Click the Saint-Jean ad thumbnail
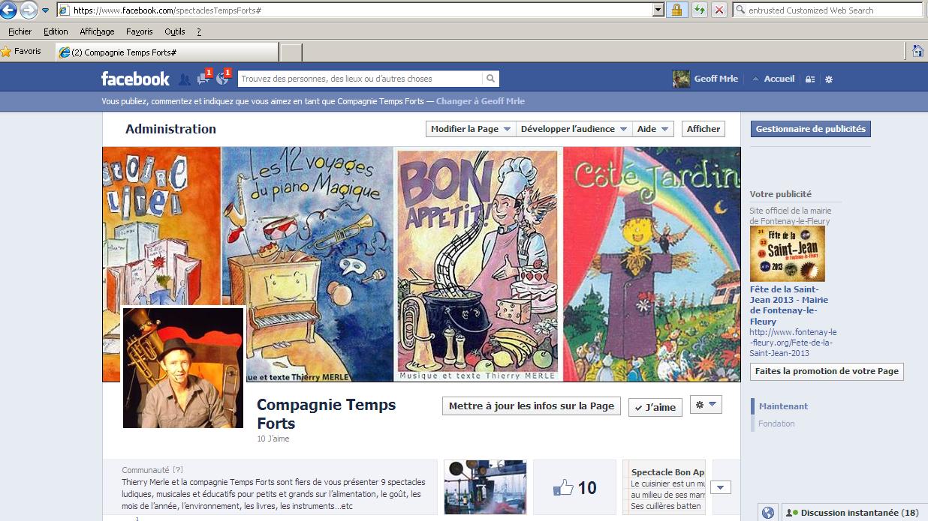Viewport: 928px width, 521px height. (x=788, y=253)
